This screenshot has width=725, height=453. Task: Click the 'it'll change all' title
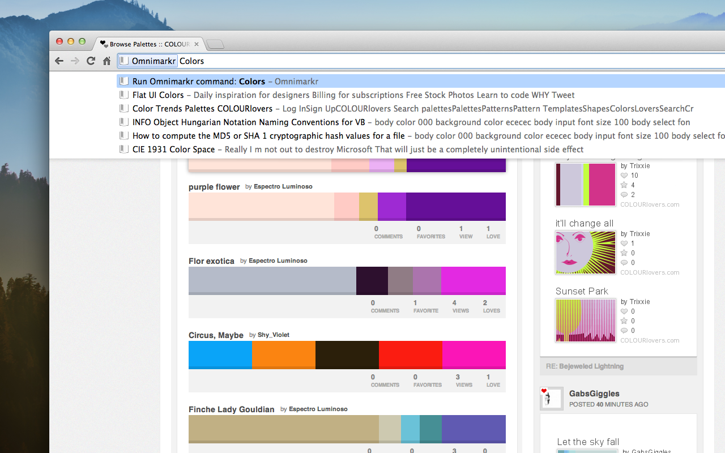tap(585, 223)
